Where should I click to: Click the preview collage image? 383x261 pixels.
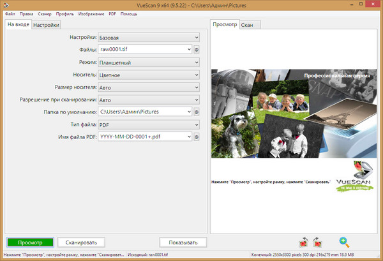click(294, 114)
